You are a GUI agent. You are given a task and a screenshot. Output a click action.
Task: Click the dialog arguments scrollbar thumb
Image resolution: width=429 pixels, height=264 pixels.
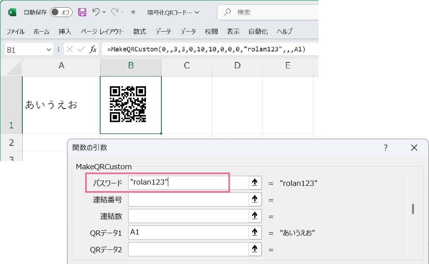tap(413, 209)
